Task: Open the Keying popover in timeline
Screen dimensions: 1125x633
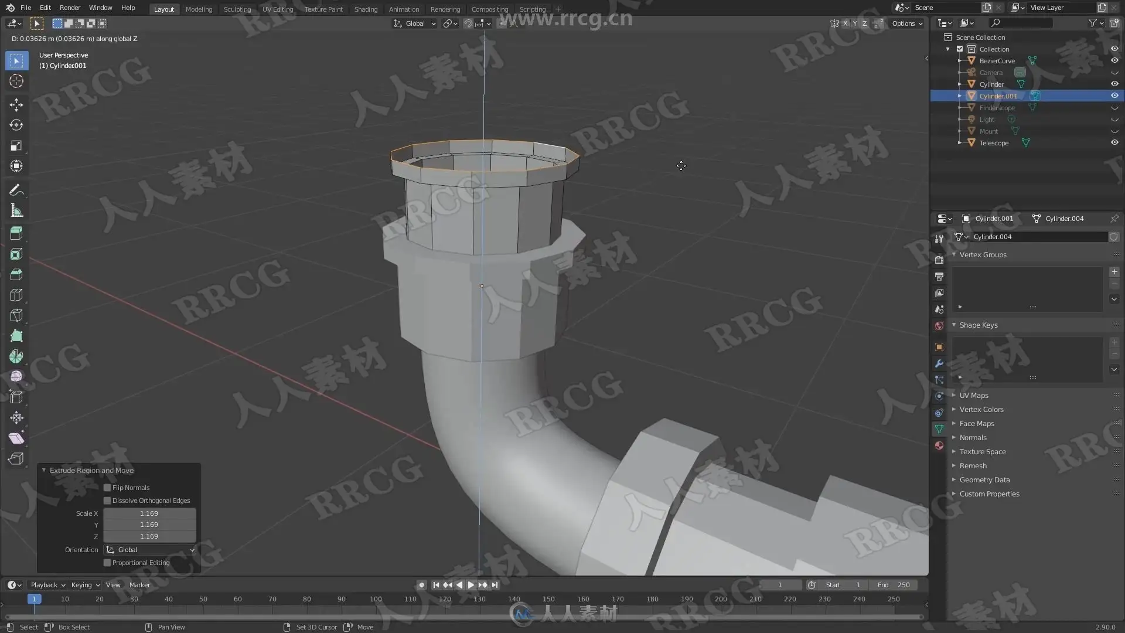Action: pos(85,585)
